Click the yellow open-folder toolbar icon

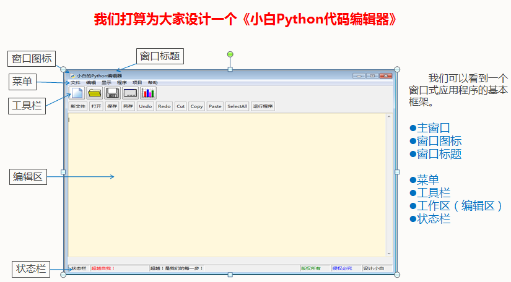[95, 93]
